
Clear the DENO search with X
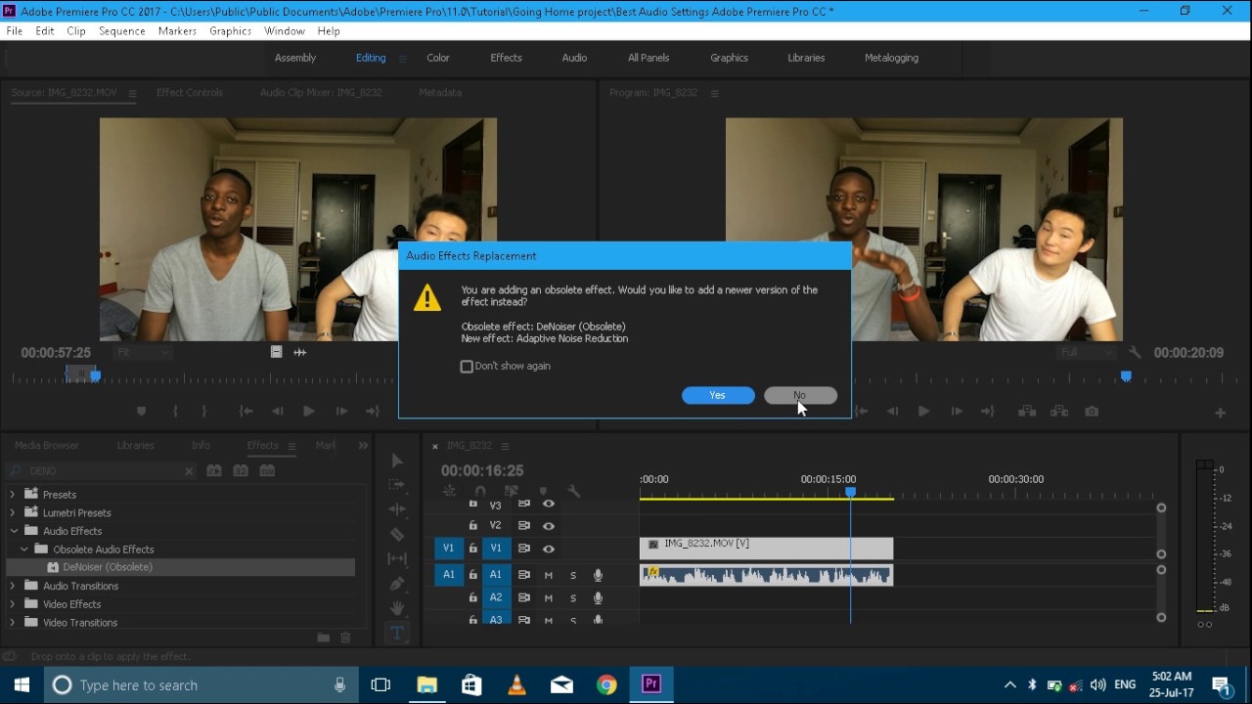(x=189, y=471)
